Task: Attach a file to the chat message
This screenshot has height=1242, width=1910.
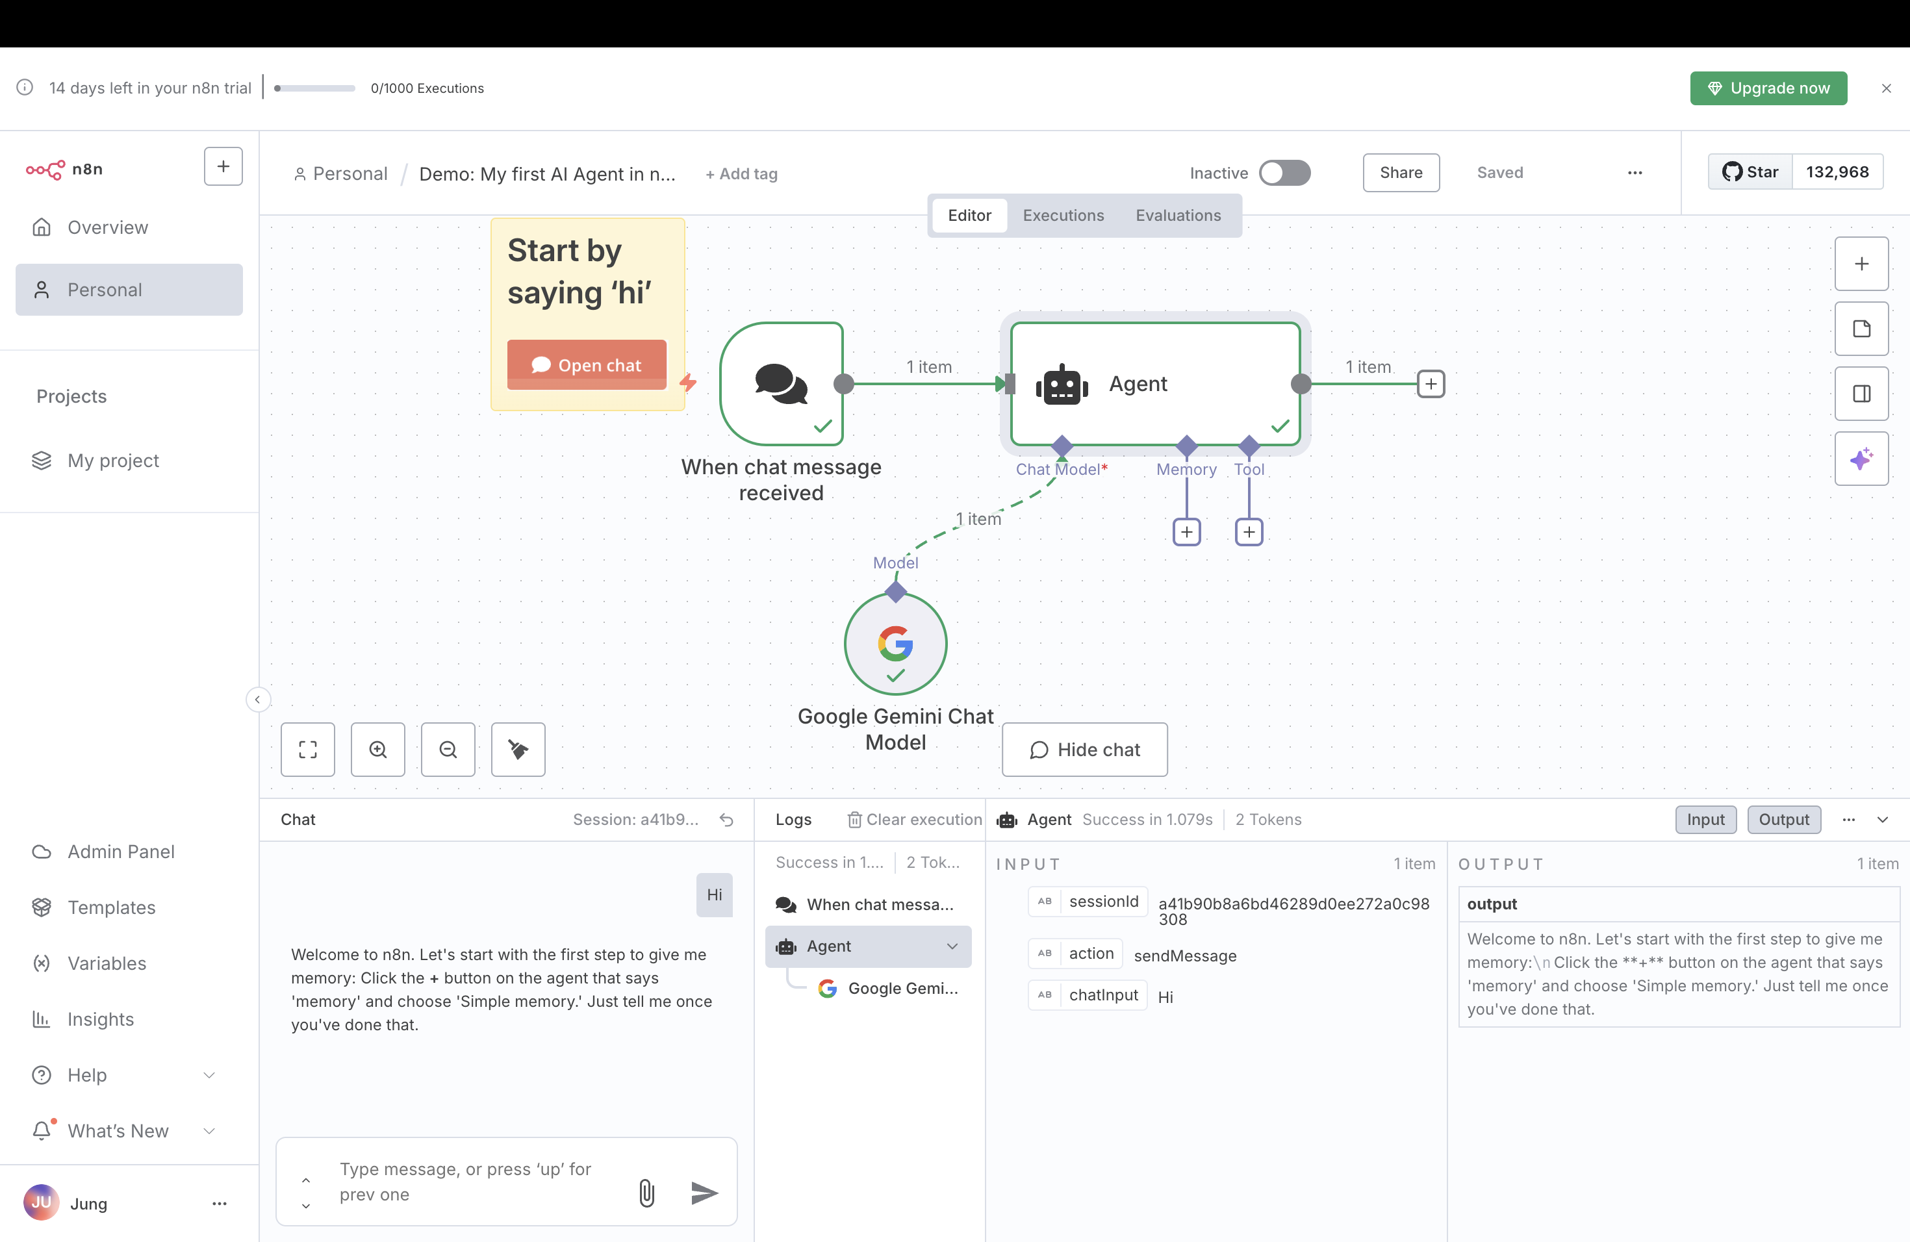Action: [647, 1193]
